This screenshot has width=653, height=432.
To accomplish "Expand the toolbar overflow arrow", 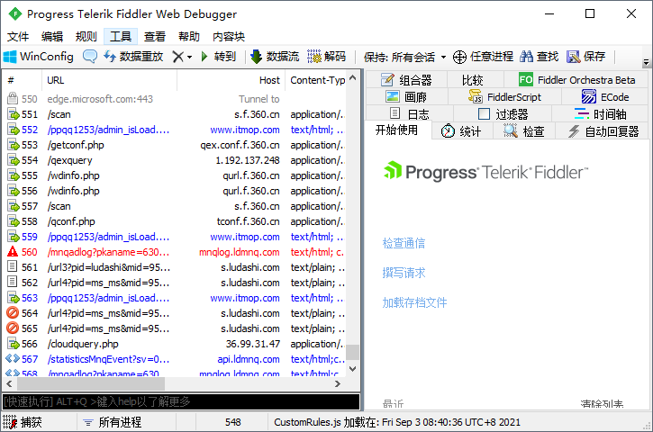I will [647, 62].
